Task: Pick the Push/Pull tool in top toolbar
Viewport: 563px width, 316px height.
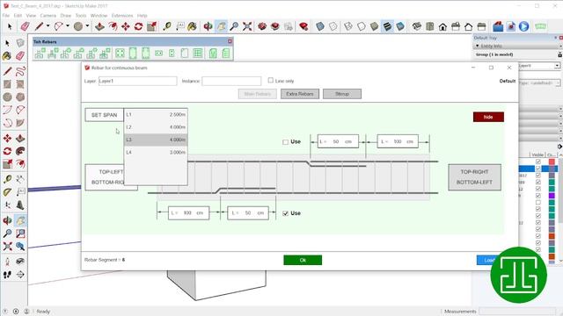Action: click(x=99, y=26)
